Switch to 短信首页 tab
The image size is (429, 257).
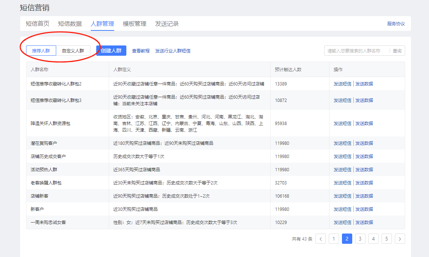pos(37,24)
